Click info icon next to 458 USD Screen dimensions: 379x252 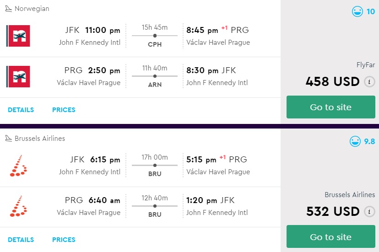click(x=369, y=82)
